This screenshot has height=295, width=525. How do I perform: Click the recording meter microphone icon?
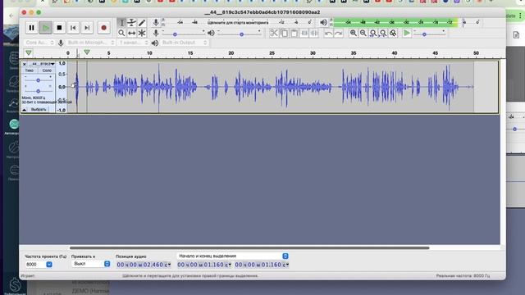point(156,22)
